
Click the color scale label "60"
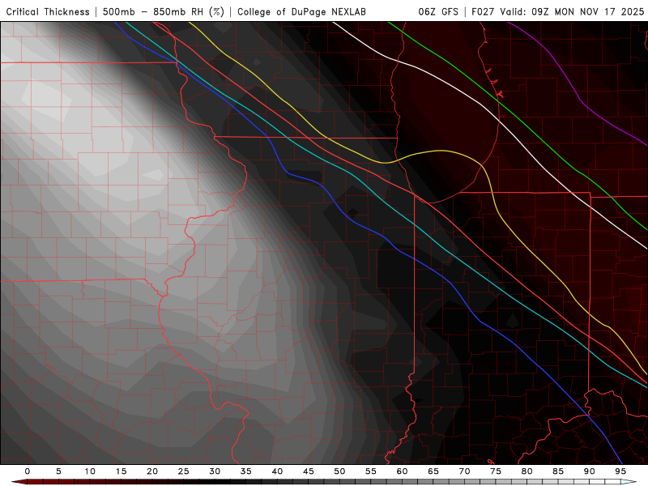coord(402,471)
